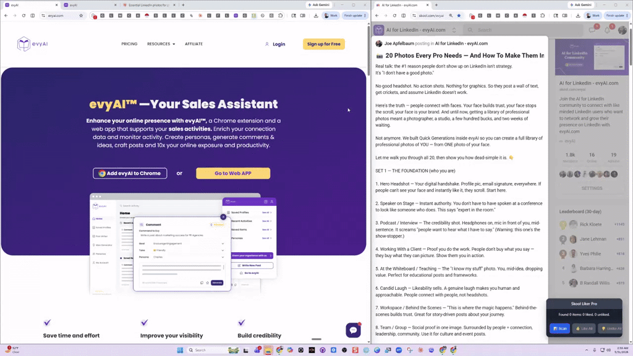The image size is (633, 356).
Task: Click the taskbar weather widget
Action: tap(12, 350)
